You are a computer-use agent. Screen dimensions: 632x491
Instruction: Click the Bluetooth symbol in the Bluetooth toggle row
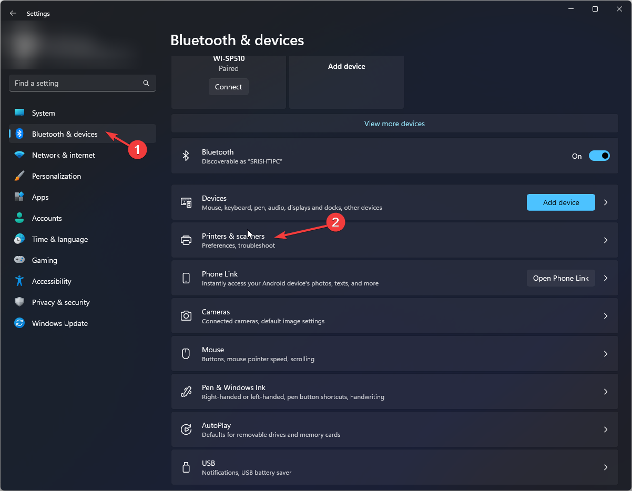(186, 156)
